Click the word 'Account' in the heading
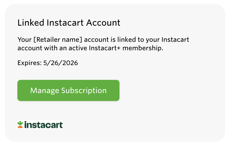Image resolution: width=230 pixels, height=146 pixels. [x=103, y=23]
